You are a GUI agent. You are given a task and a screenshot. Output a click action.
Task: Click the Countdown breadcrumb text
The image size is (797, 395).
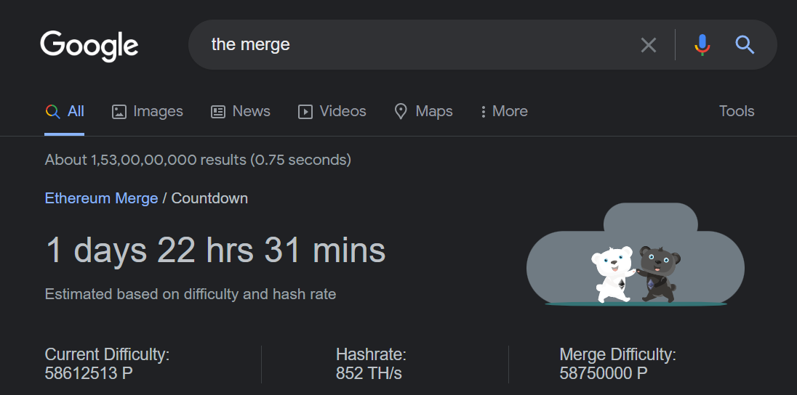point(209,198)
